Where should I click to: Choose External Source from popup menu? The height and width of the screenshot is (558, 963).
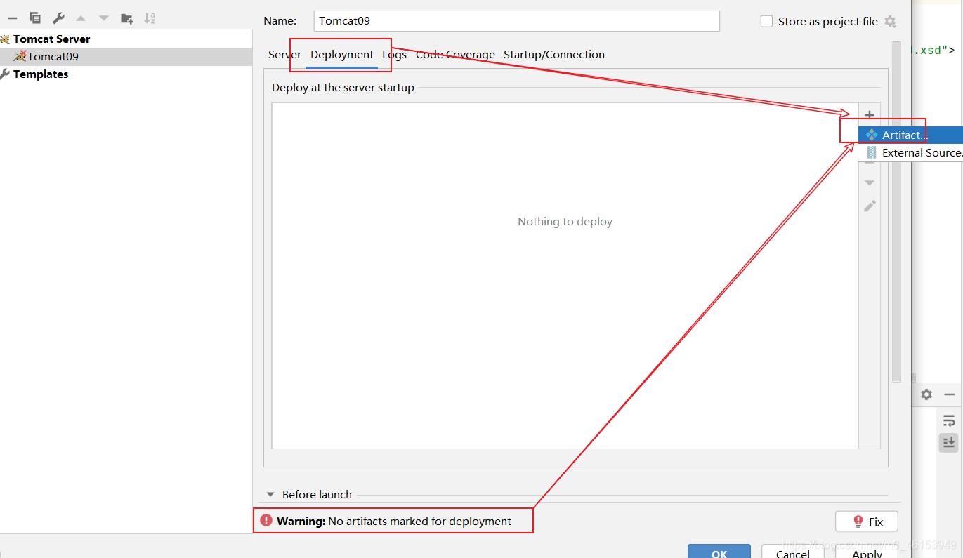point(910,153)
